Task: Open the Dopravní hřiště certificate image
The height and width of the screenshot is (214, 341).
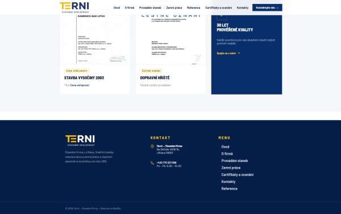Action: coord(170,40)
